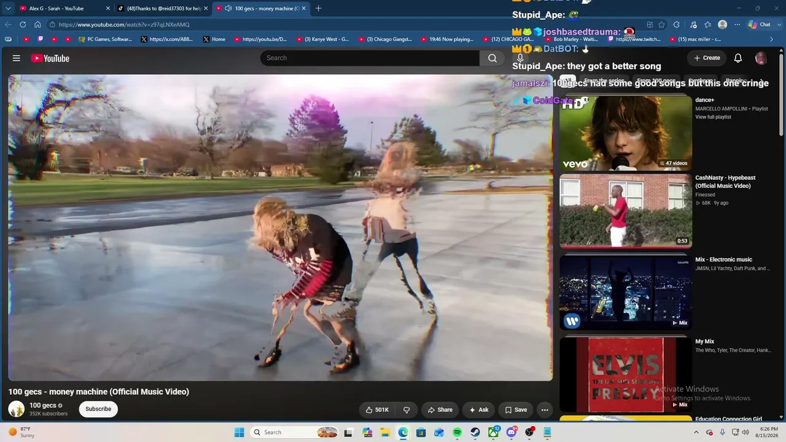Open the Twitch bookmark icon in favorites bar
Screen dimensions: 786x442
point(41,39)
